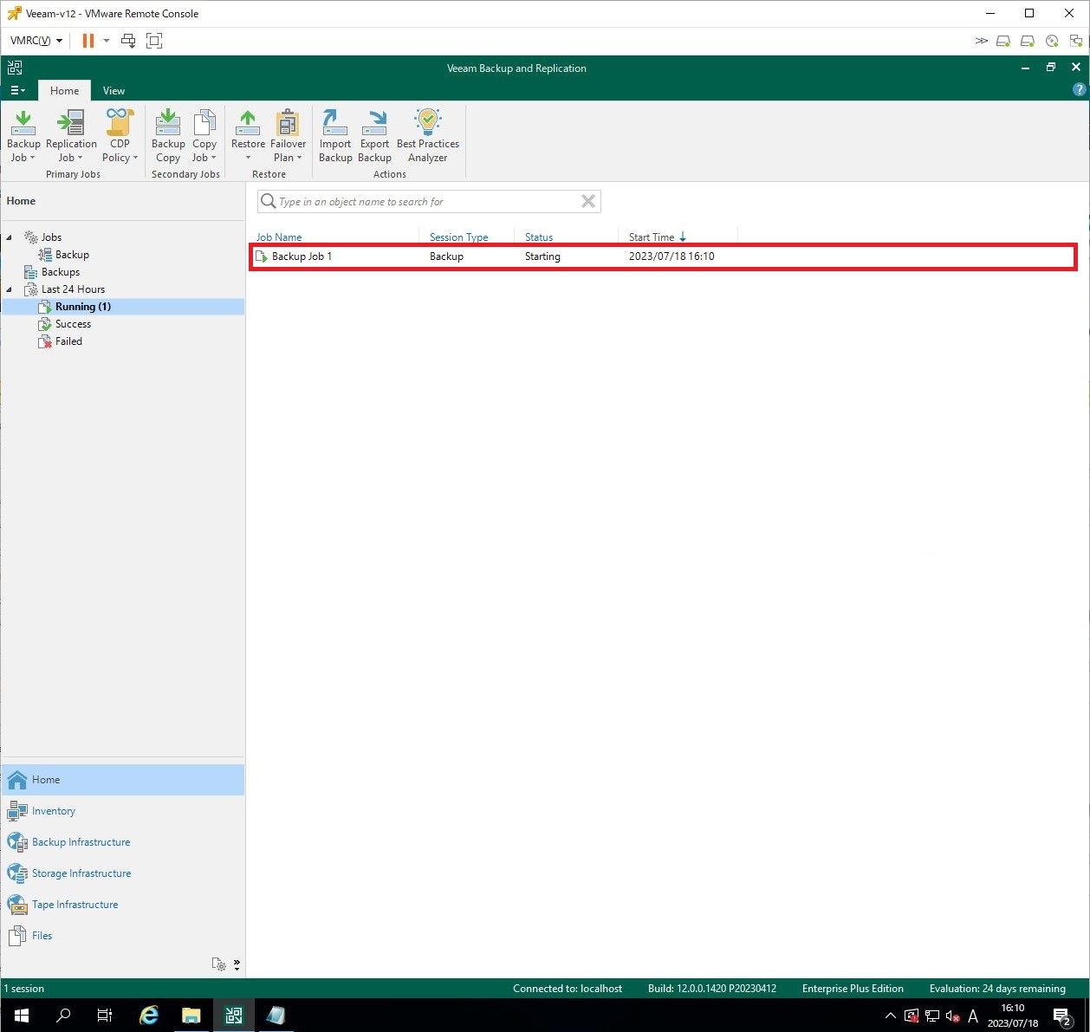Viewport: 1090px width, 1032px height.
Task: Open the Storage Infrastructure view
Action: tap(123, 873)
